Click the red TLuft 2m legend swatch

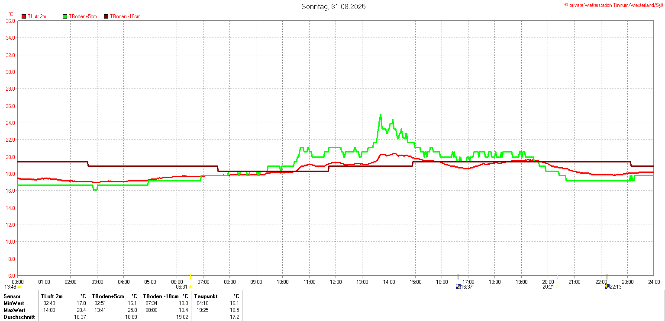tap(24, 16)
